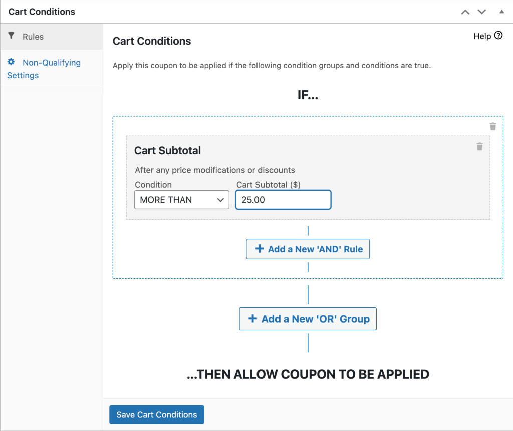Remove the Cart Subtotal rule using its trash icon
The image size is (513, 431).
pyautogui.click(x=479, y=146)
